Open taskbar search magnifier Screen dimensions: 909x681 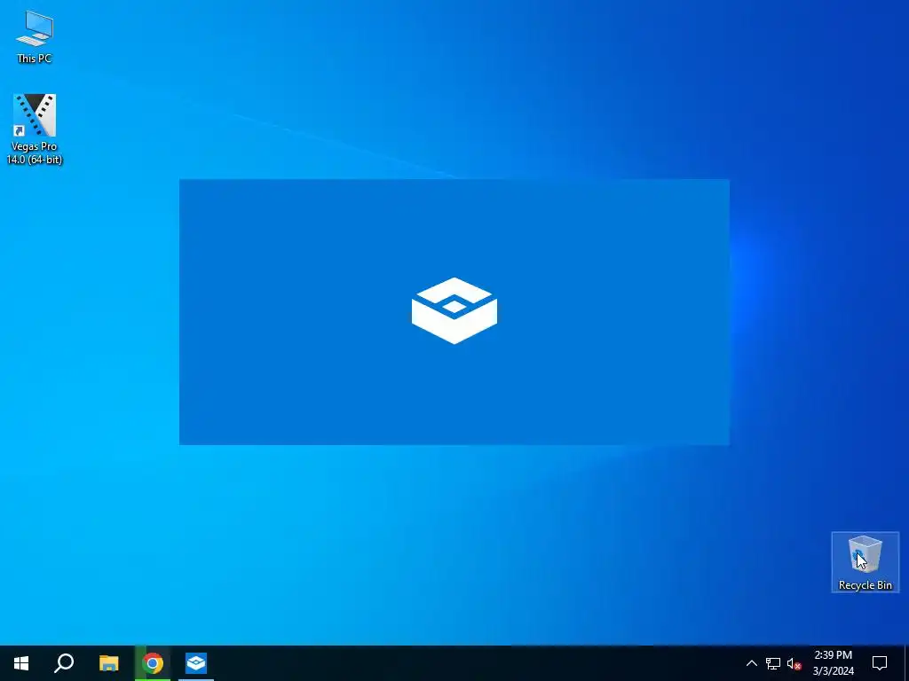(64, 663)
